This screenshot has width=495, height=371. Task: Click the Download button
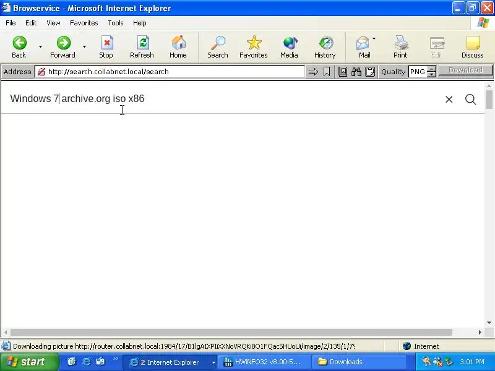coord(466,70)
